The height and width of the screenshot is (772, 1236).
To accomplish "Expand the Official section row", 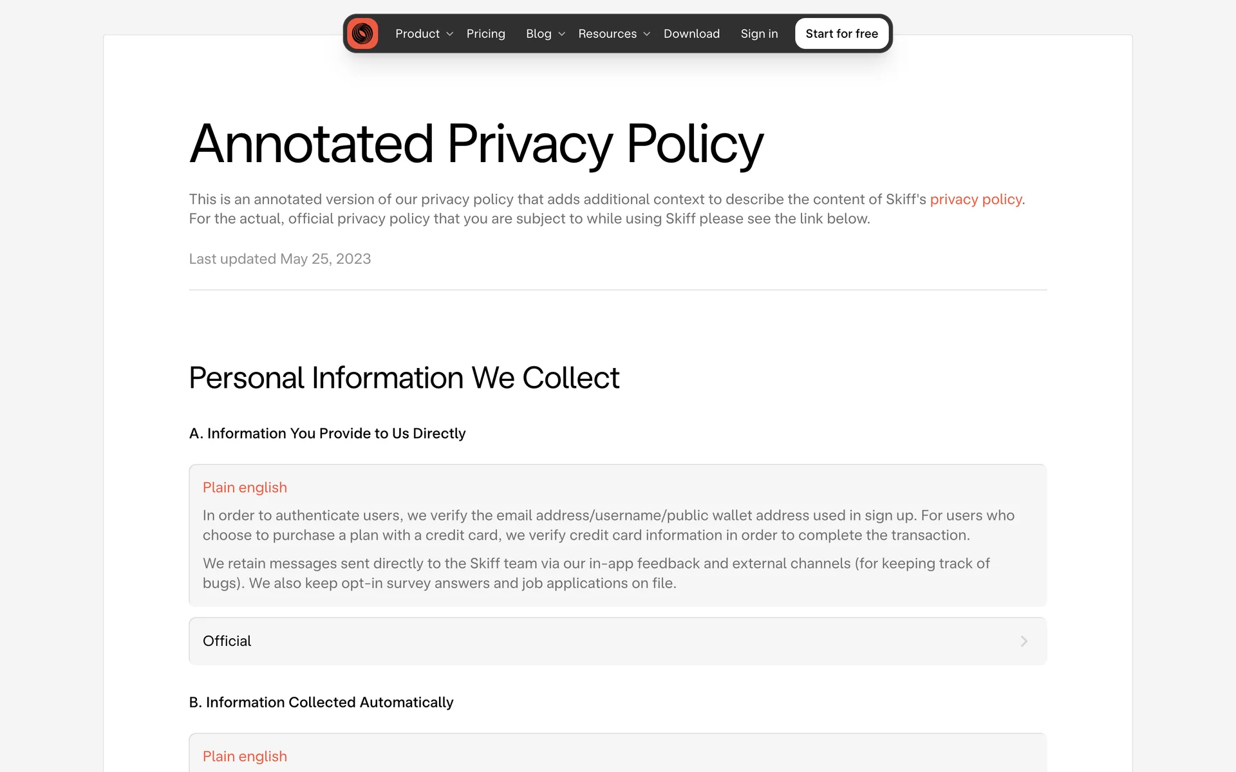I will [617, 641].
